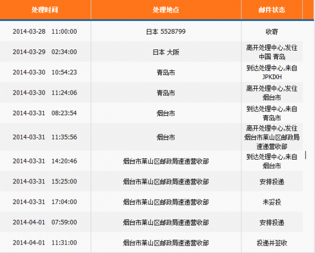Select the timestamp 2014-03-31 08:23:54

tap(45, 113)
